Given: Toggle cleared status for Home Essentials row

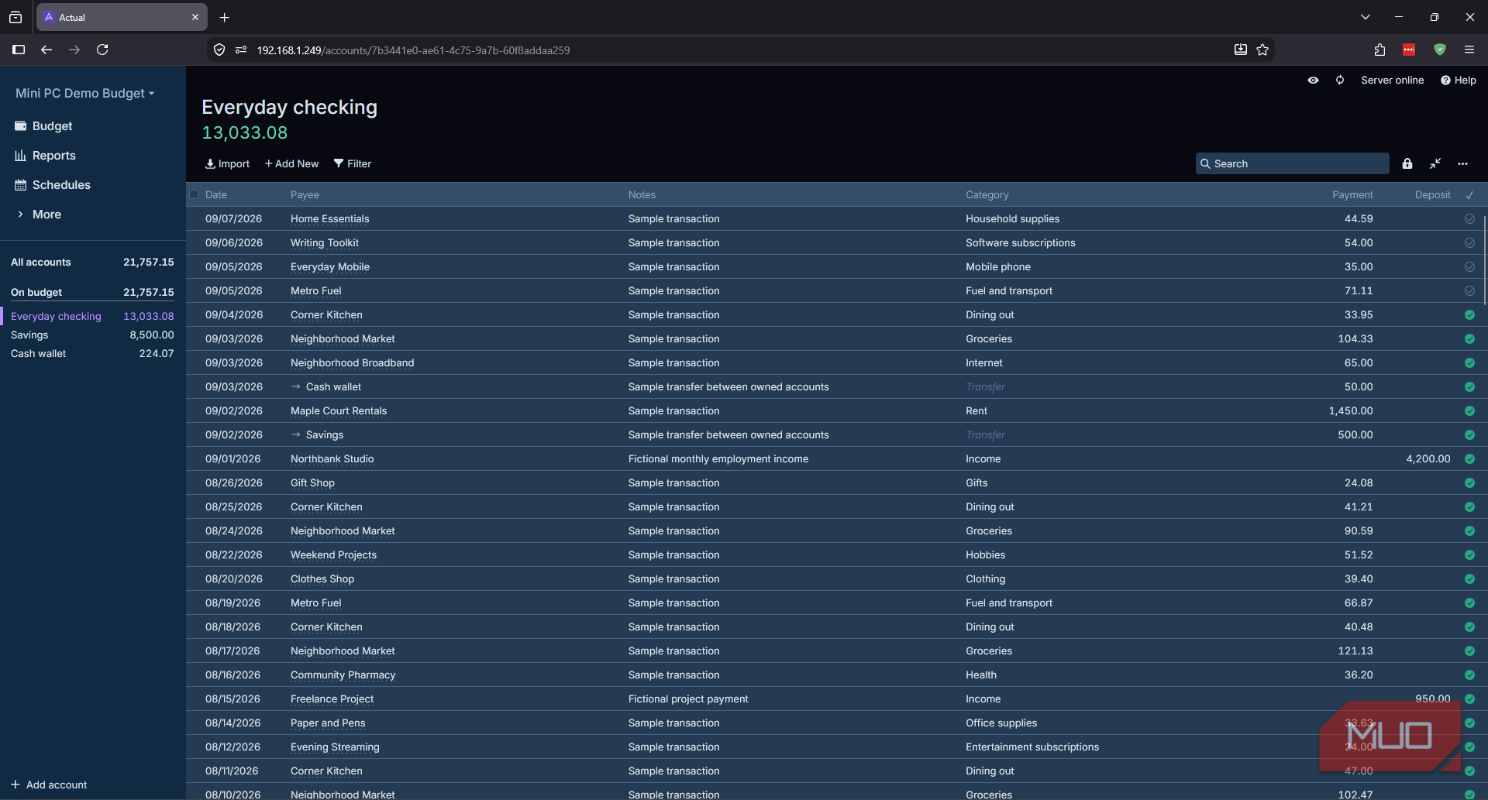Looking at the screenshot, I should click(1469, 219).
